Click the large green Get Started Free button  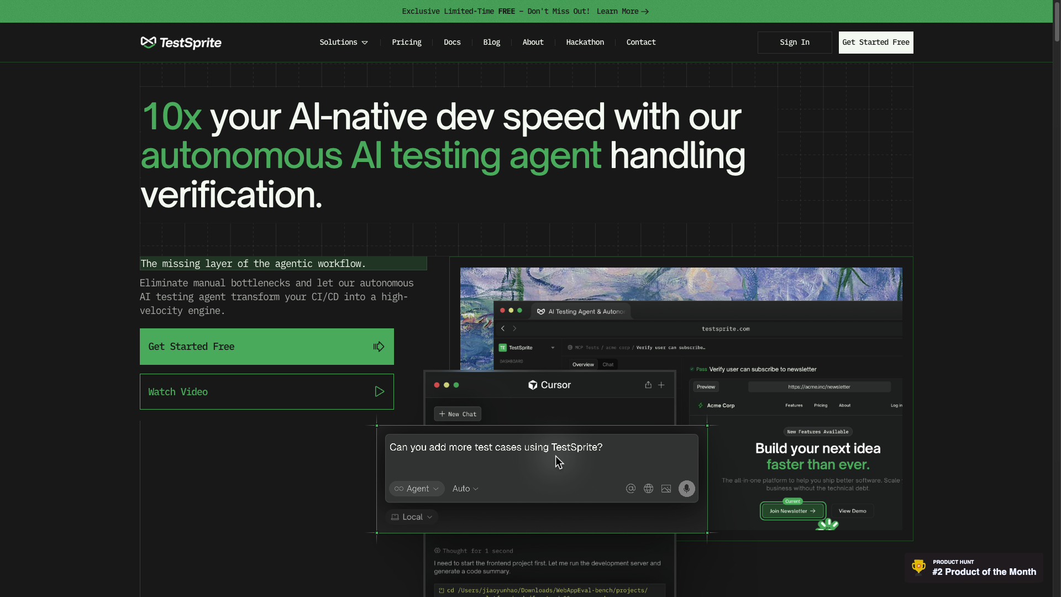pos(267,347)
